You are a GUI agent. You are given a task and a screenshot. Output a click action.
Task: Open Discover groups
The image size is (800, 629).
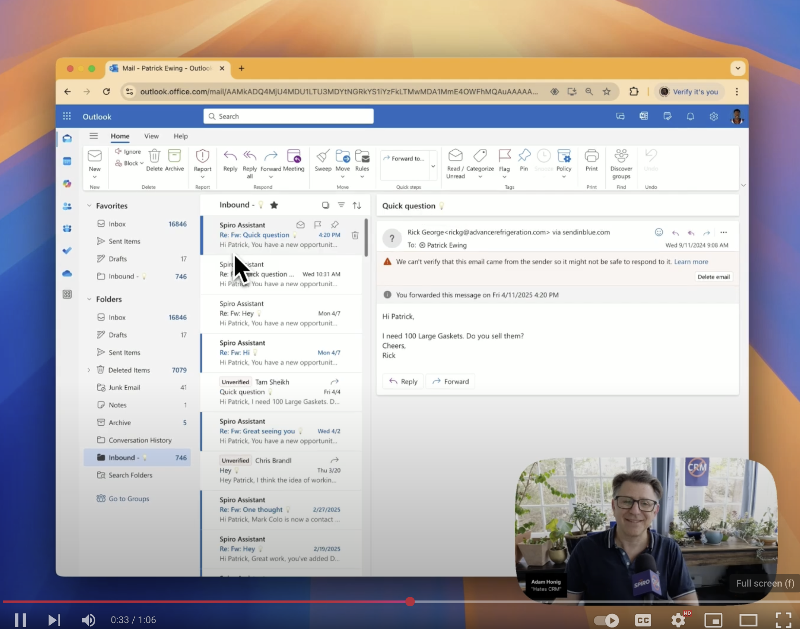[621, 156]
